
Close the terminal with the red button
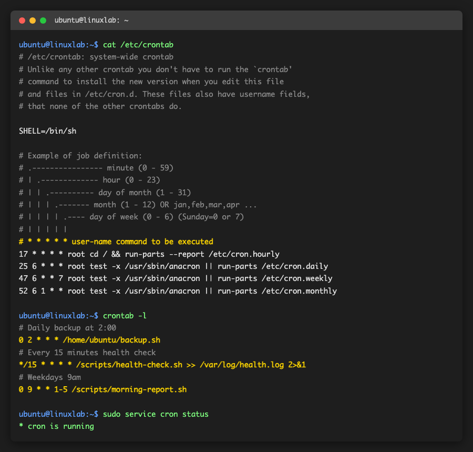tap(22, 21)
